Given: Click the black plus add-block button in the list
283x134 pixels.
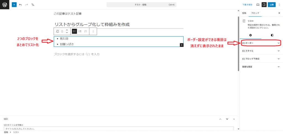Looking at the screenshot, I should (x=182, y=45).
